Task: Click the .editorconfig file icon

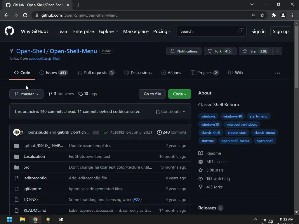Action: (x=17, y=178)
